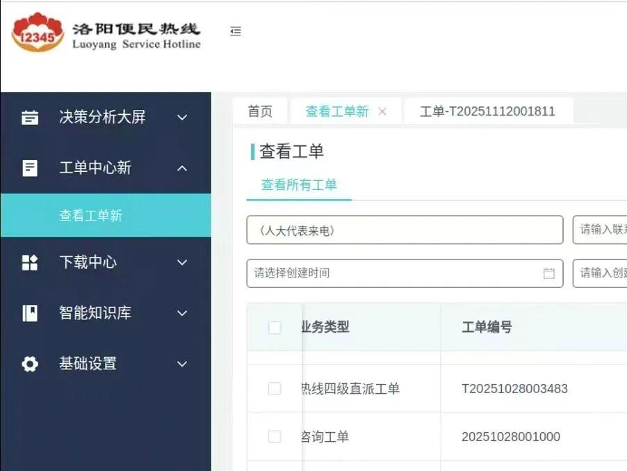Expand the 决策分析大屏 menu chevron
Viewport: 627px width, 471px height.
pyautogui.click(x=182, y=118)
